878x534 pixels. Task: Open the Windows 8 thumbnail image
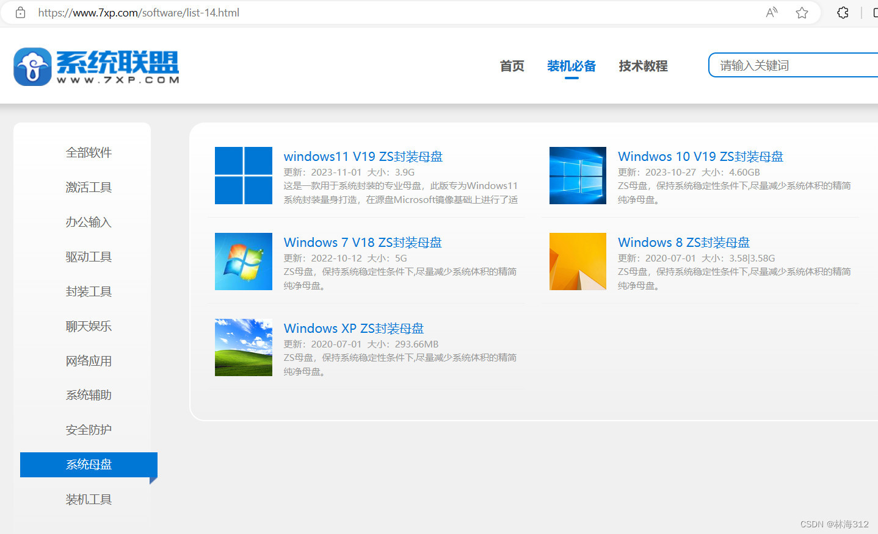(578, 262)
